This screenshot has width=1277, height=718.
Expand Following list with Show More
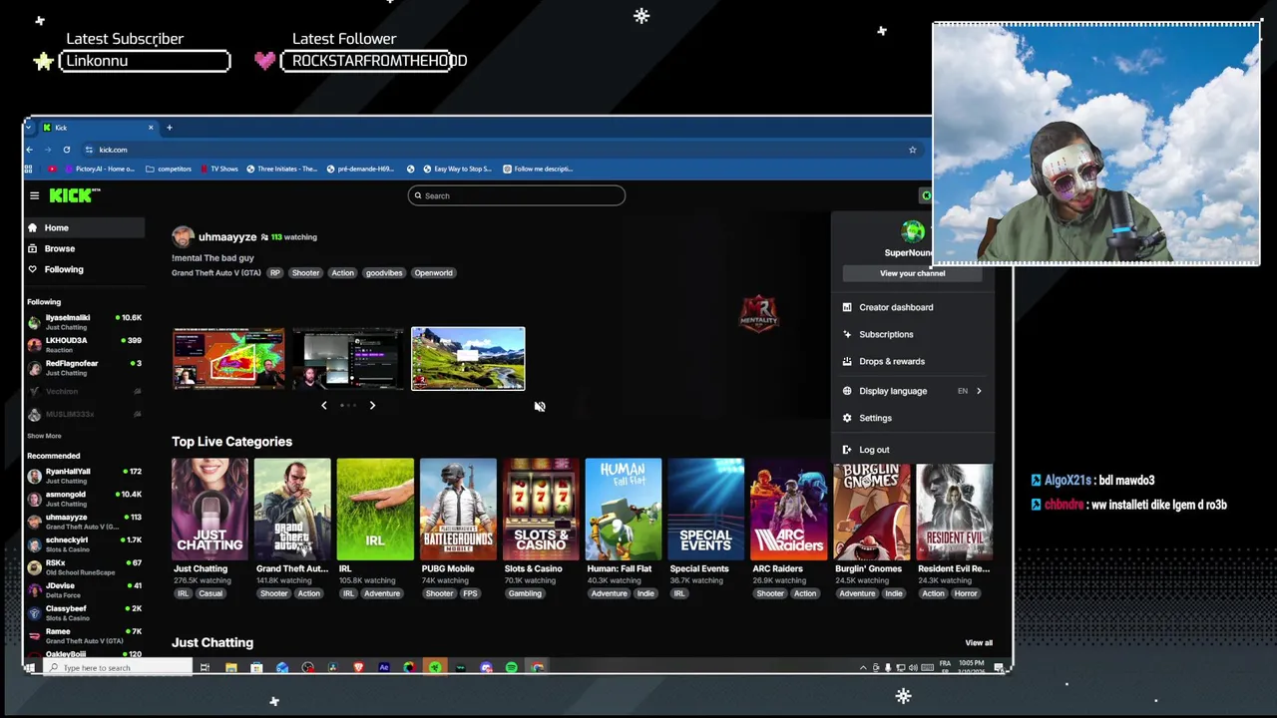44,436
